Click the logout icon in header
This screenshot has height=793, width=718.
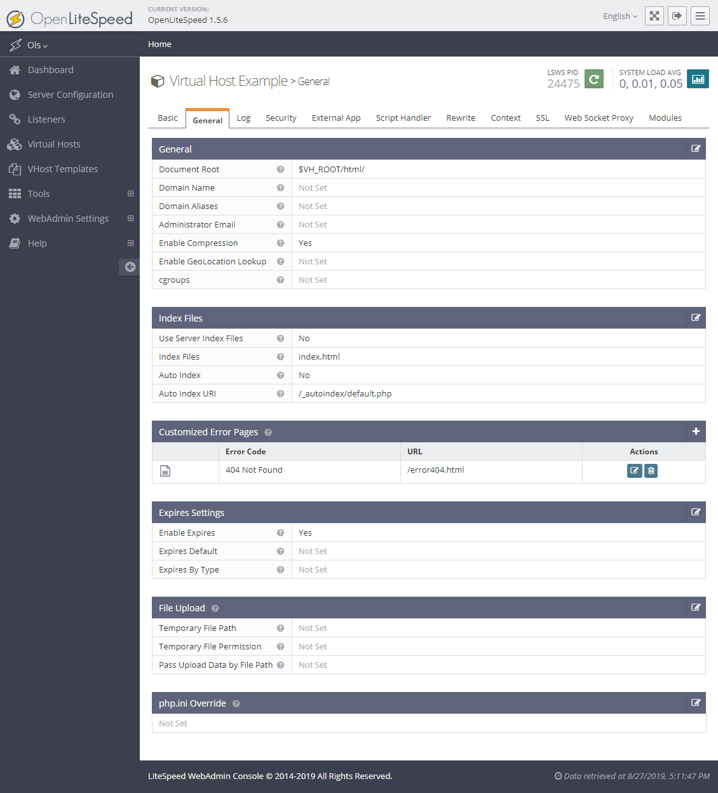point(677,16)
